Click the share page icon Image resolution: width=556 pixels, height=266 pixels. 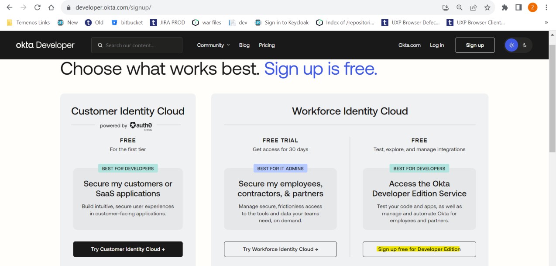(473, 7)
